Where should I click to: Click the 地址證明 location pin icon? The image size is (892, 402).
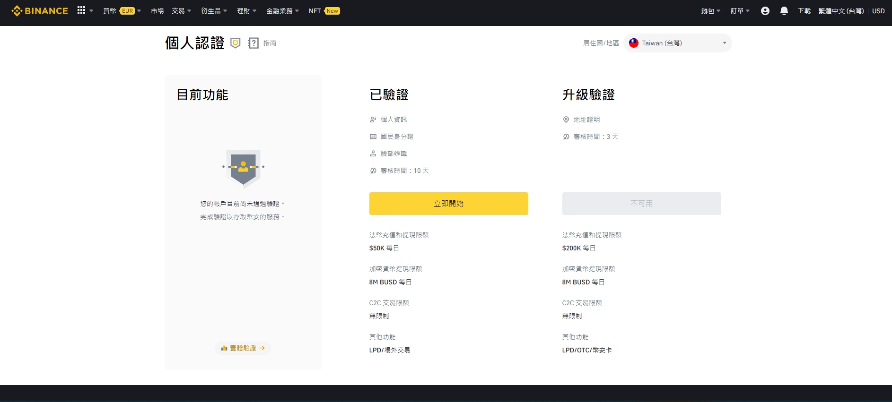pos(566,120)
